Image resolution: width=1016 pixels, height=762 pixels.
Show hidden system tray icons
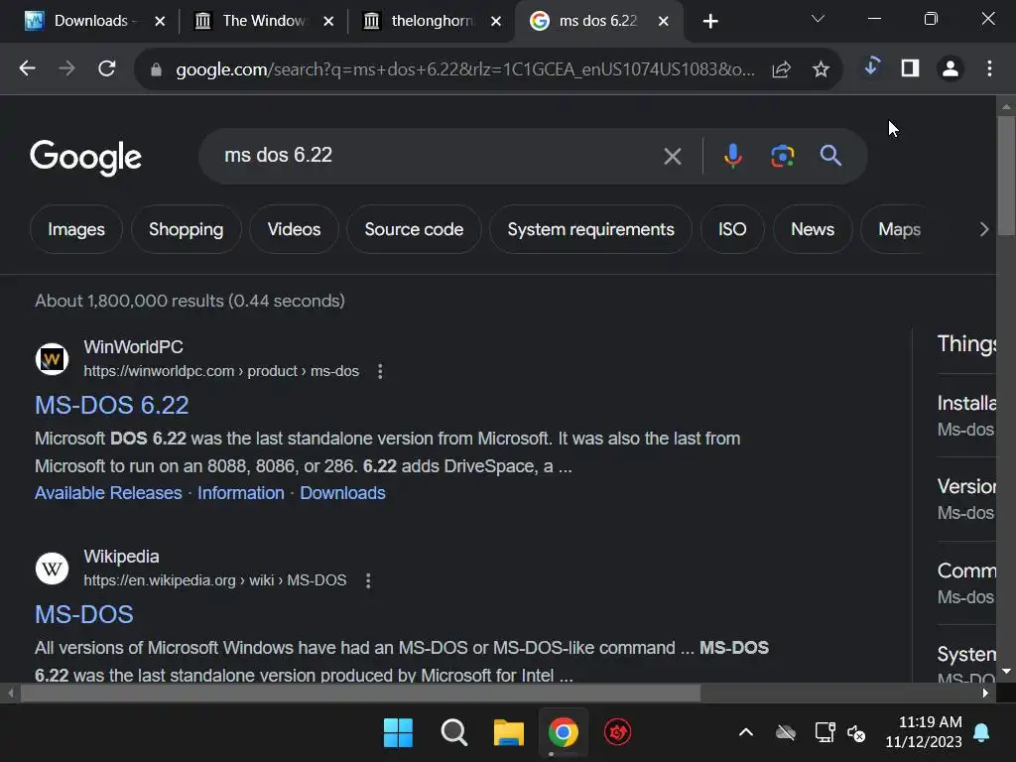[x=746, y=733]
